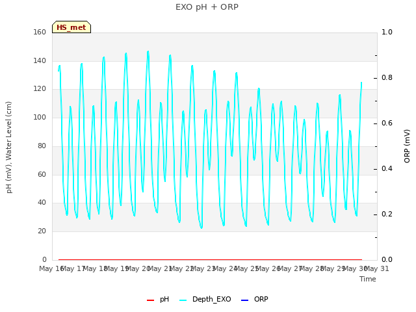416x312 pixels.
Task: Click the 100 left axis tick label
Action: click(40, 117)
